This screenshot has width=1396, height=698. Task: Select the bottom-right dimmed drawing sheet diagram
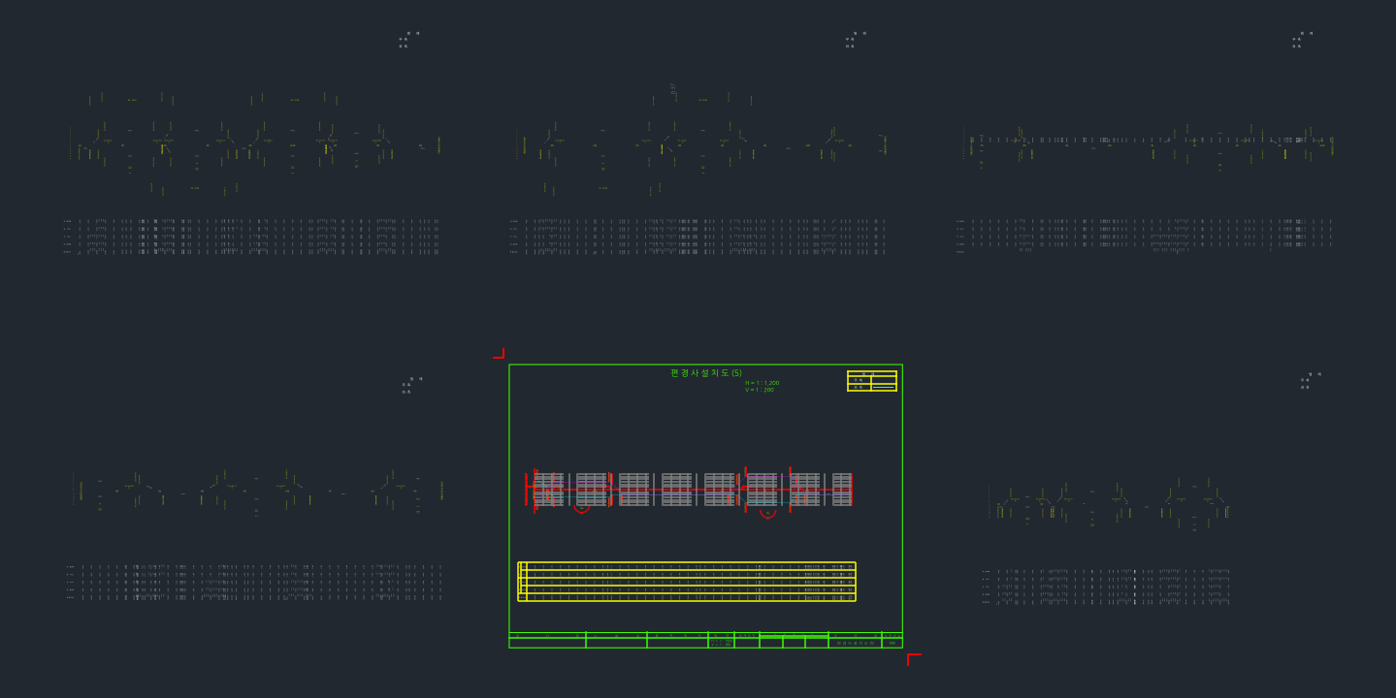click(x=1109, y=503)
